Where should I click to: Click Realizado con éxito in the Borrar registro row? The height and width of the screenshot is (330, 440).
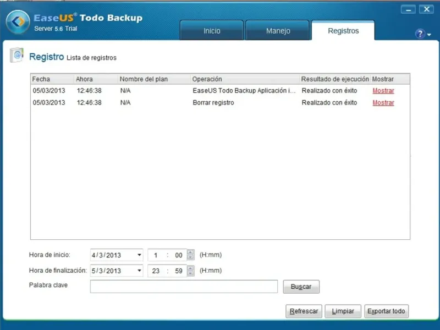pos(329,103)
